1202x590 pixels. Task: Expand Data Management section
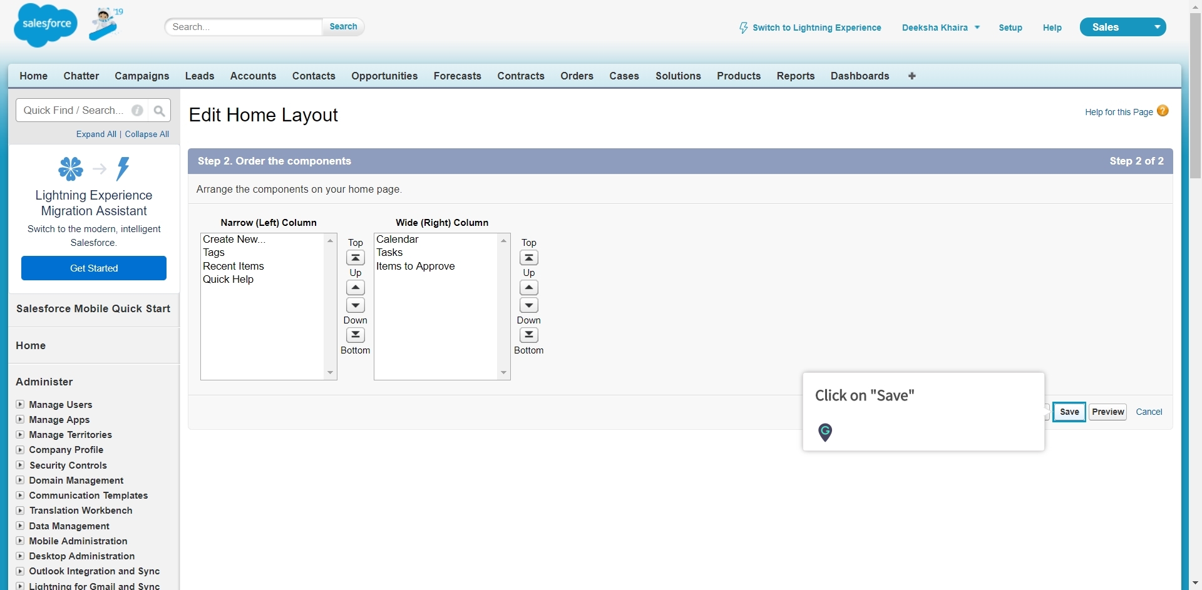pyautogui.click(x=20, y=526)
